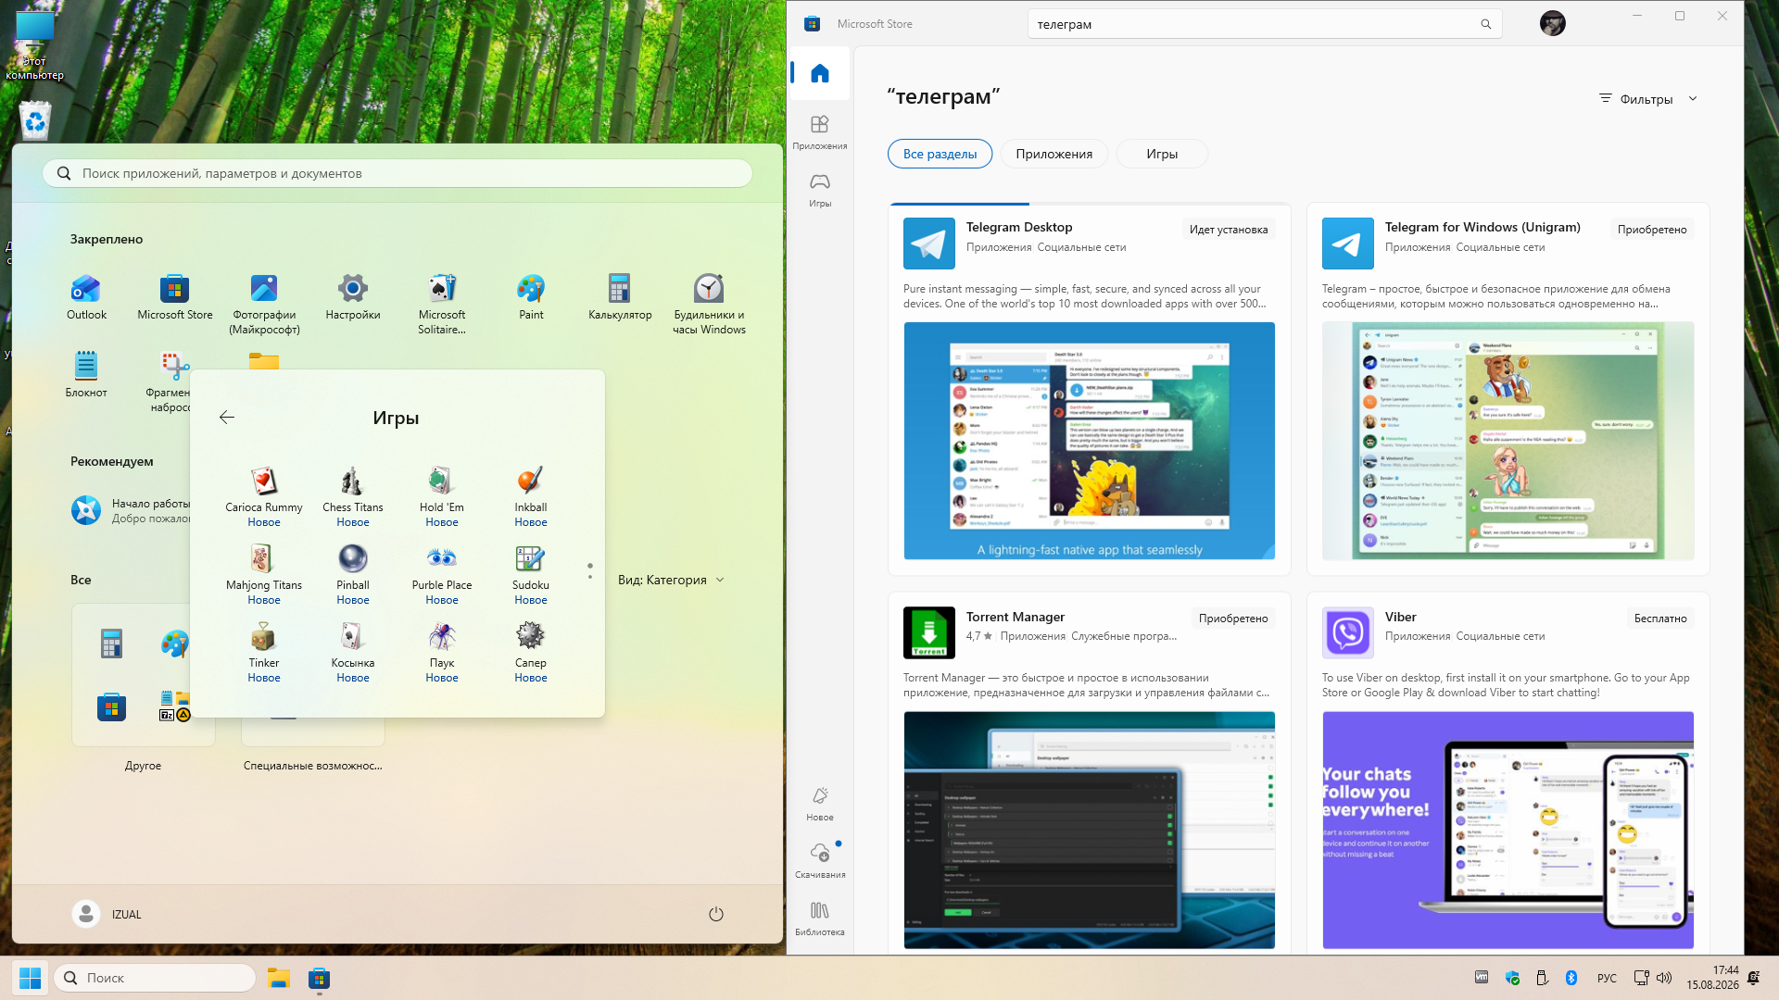Click Windows Start button on taskbar
1779x1000 pixels.
[x=30, y=978]
